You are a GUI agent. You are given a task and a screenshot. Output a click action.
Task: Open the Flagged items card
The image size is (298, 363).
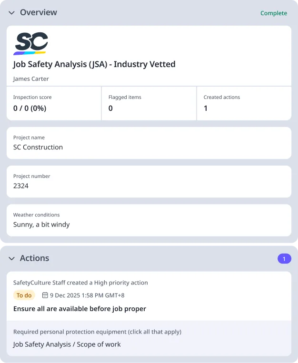point(149,103)
